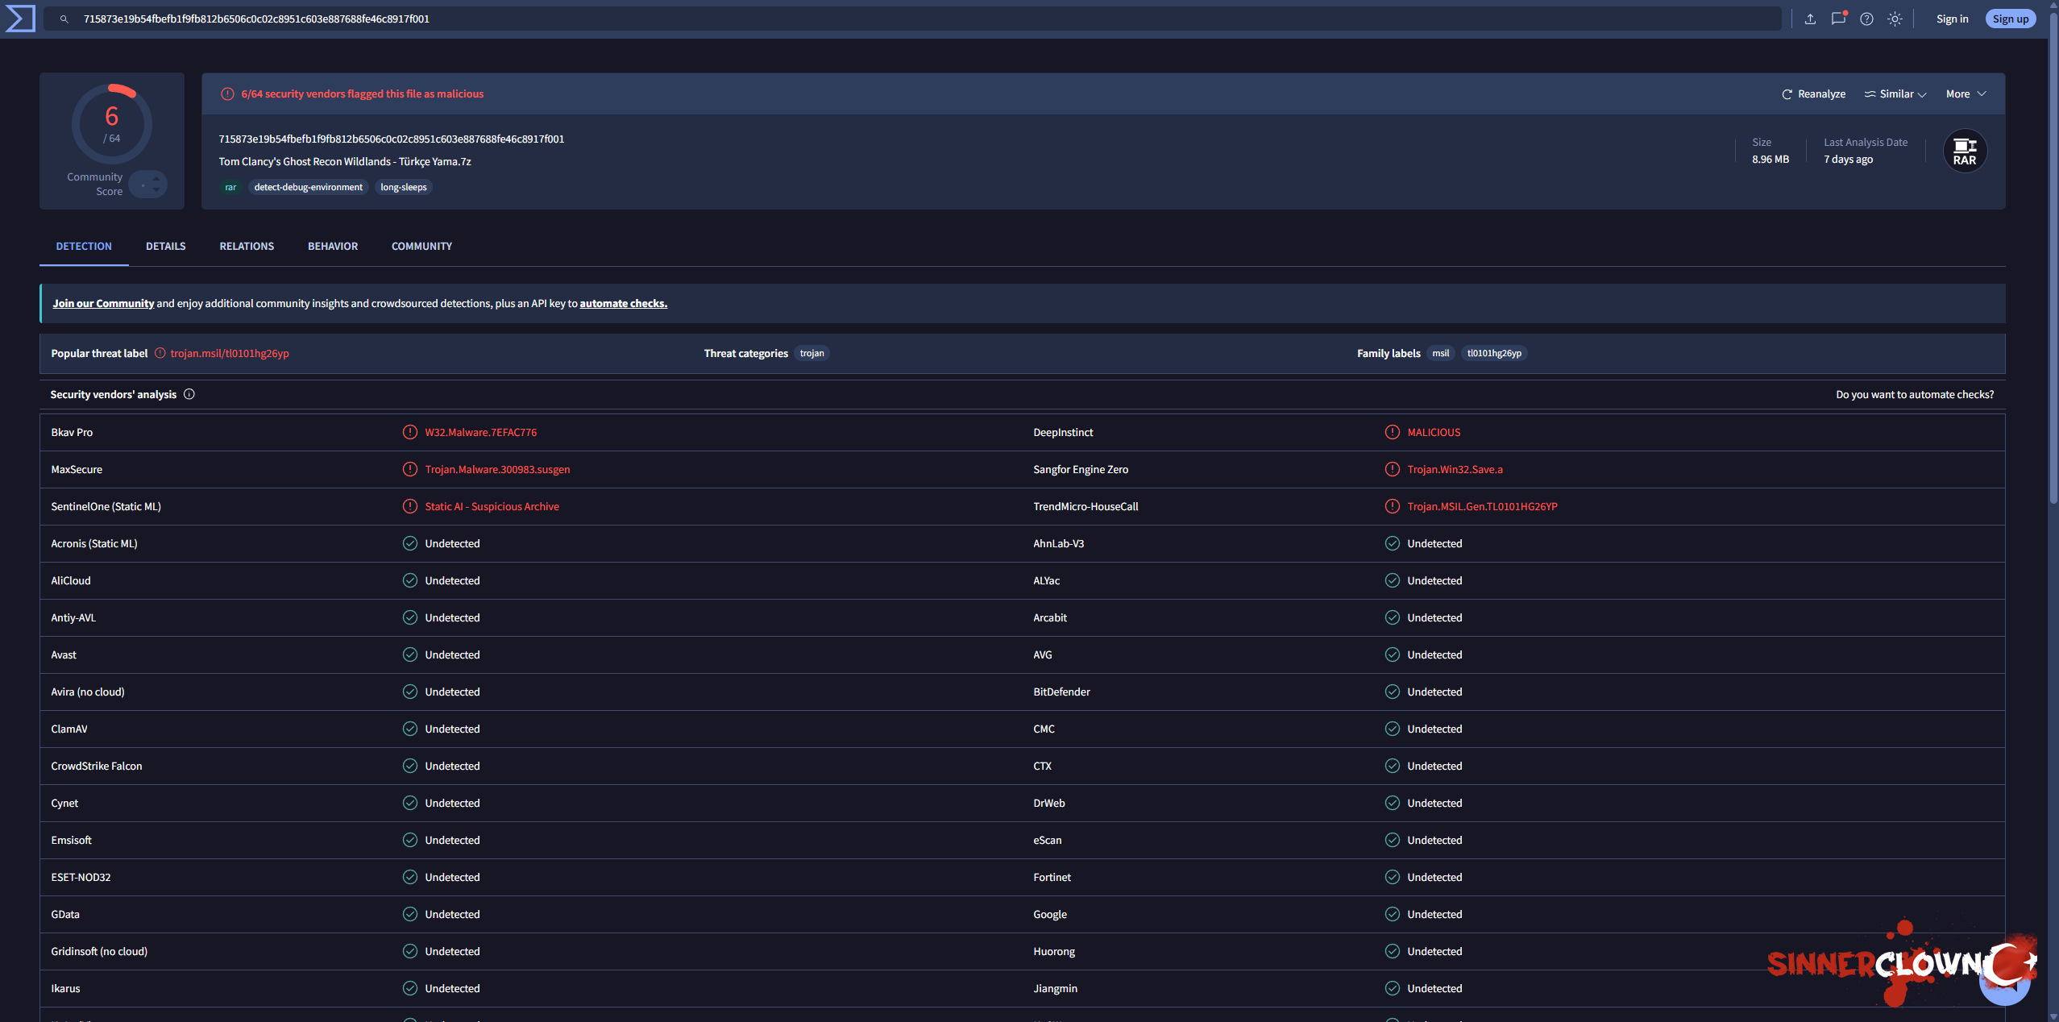Expand the Similar dropdown
The height and width of the screenshot is (1022, 2059).
point(1895,93)
